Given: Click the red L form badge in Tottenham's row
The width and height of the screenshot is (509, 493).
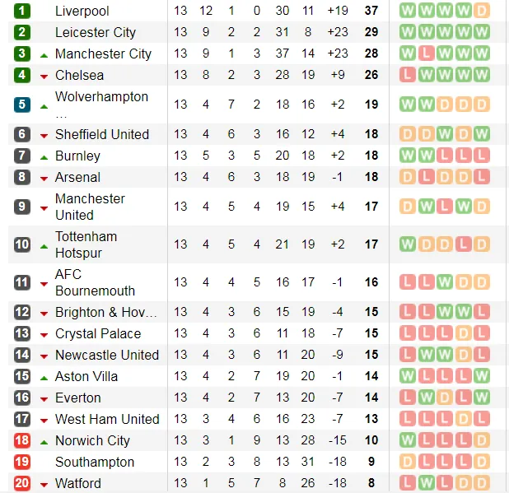Looking at the screenshot, I should 463,244.
